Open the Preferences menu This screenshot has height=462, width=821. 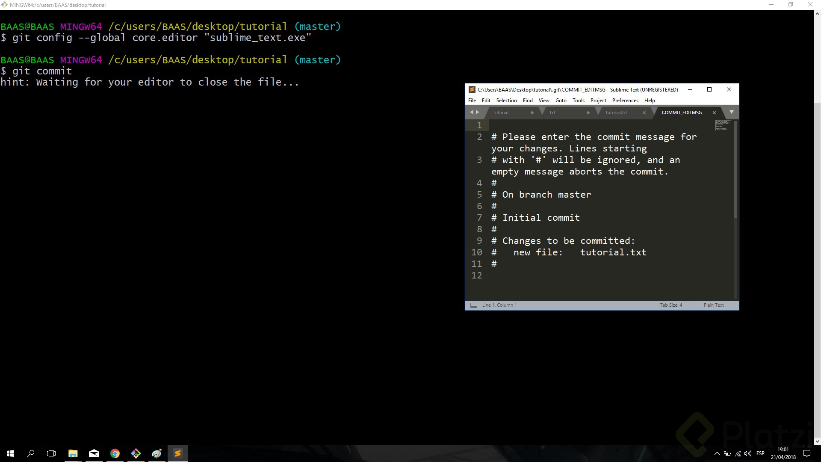(x=625, y=101)
